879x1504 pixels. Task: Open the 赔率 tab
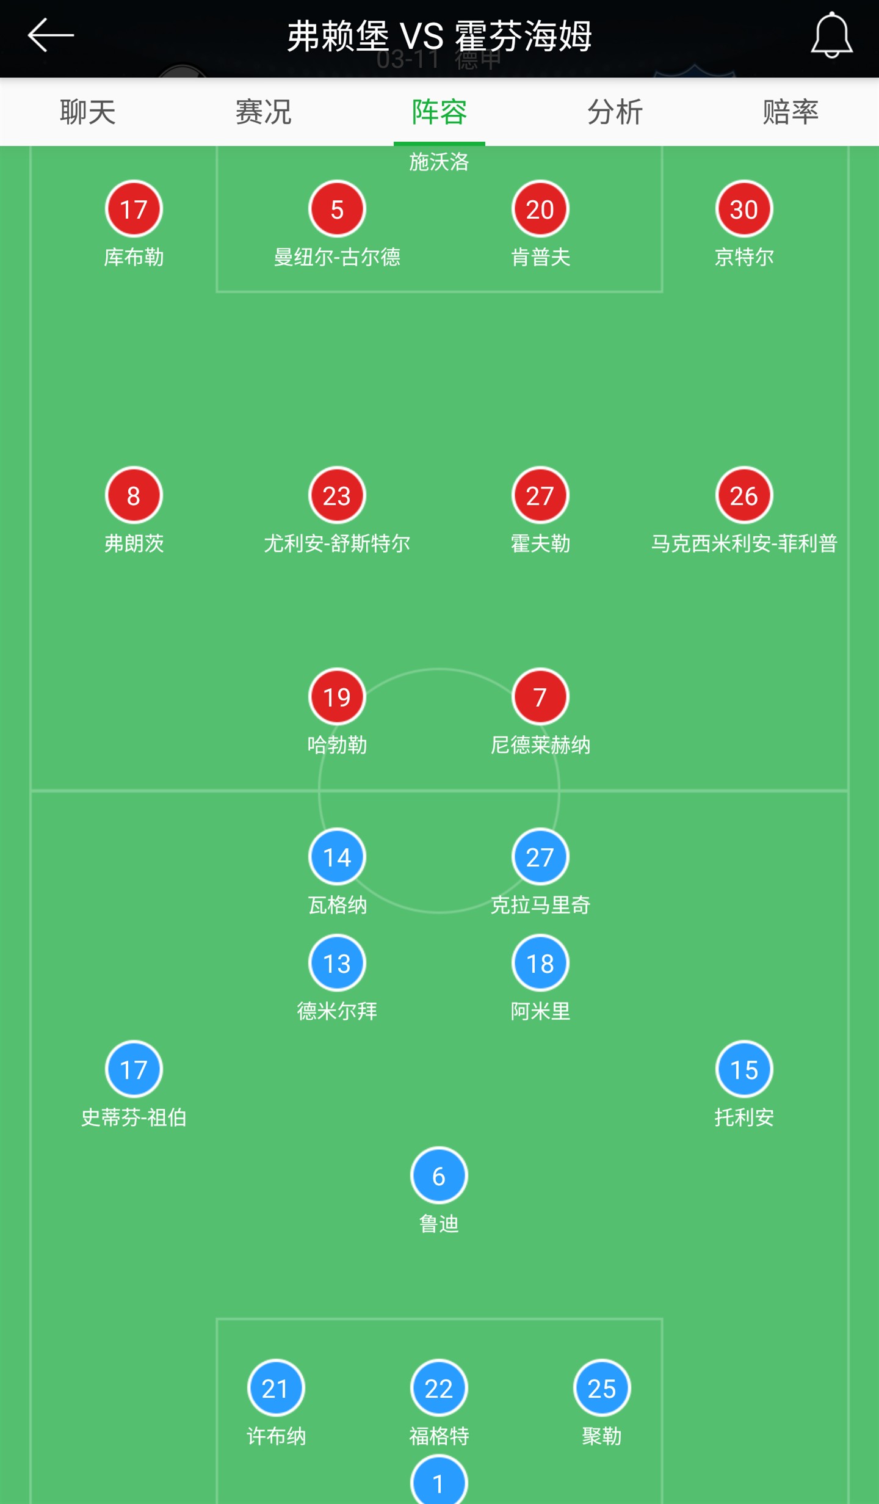click(790, 112)
